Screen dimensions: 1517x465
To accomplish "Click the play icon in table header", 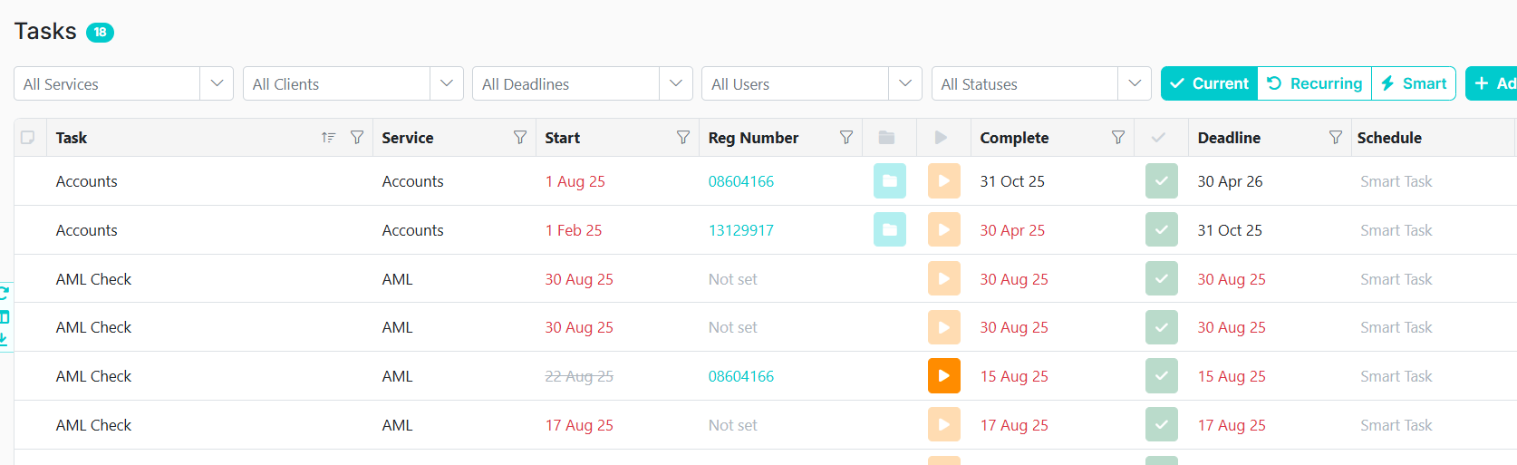I will [x=941, y=138].
